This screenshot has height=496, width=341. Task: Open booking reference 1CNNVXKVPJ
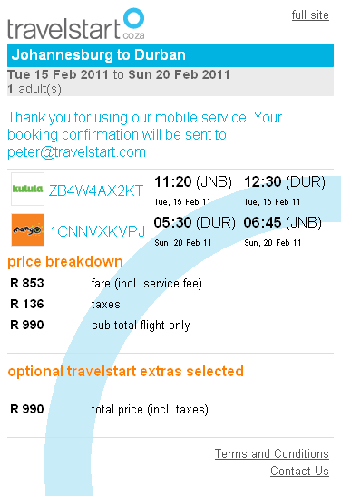point(97,231)
